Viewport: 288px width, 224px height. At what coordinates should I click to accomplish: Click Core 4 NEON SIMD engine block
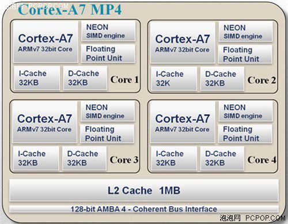245,111
